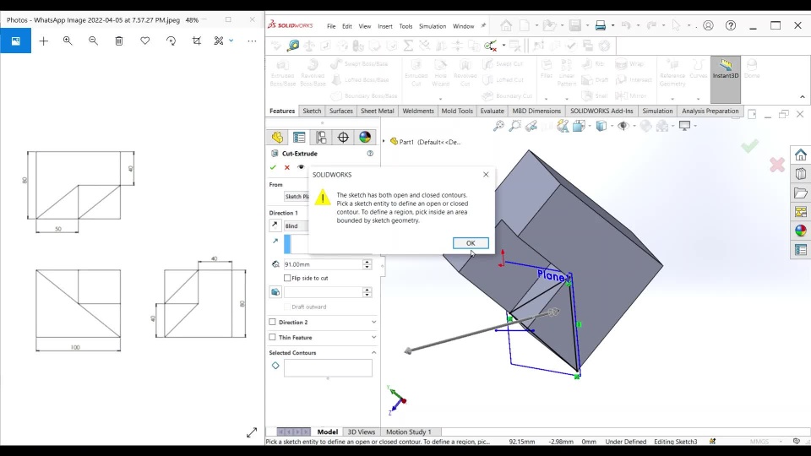Open SOLIDWORKS user login icon
Screen dimensions: 811x456
click(708, 25)
